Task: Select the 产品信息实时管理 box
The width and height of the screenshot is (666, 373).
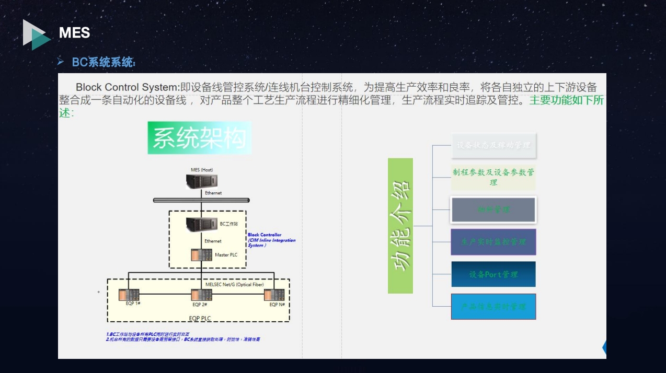Action: click(x=493, y=307)
